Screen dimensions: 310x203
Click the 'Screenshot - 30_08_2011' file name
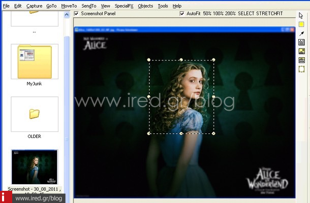pos(34,189)
